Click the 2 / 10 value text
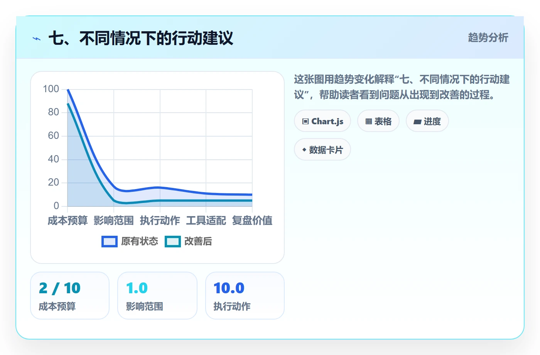 [x=60, y=288]
